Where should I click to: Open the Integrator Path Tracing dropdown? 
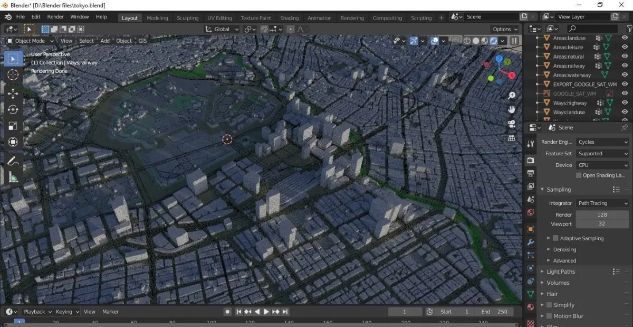[x=602, y=203]
